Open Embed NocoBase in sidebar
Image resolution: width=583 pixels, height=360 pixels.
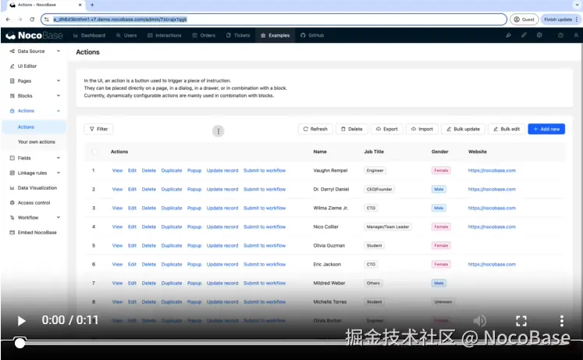(37, 233)
